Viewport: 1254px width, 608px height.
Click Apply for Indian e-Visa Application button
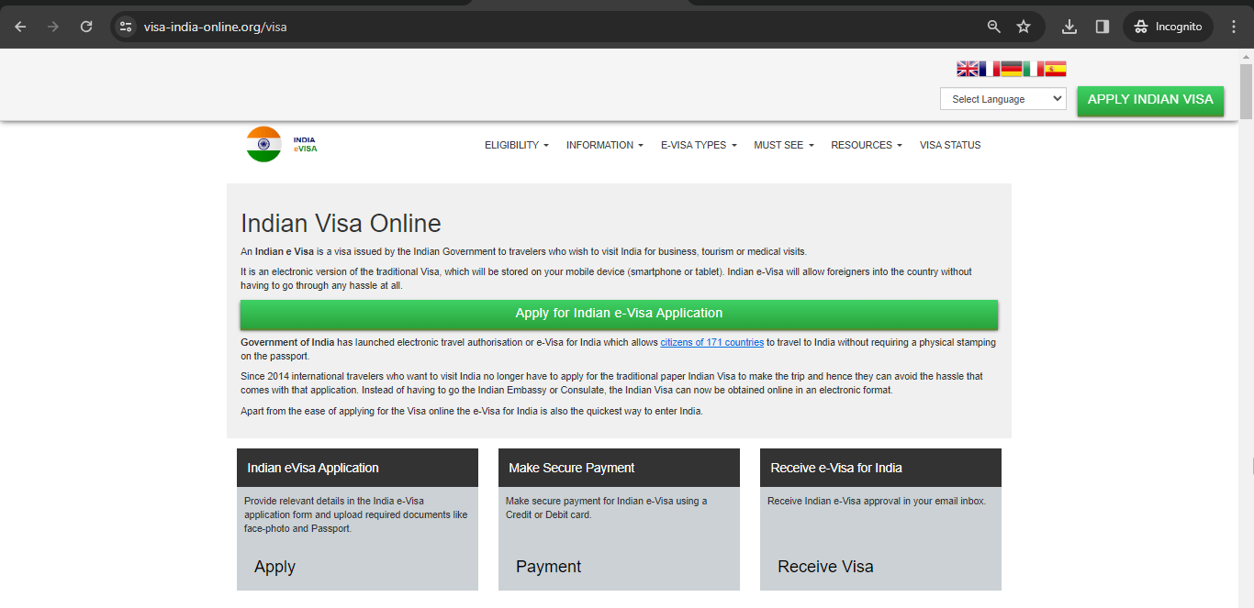619,314
